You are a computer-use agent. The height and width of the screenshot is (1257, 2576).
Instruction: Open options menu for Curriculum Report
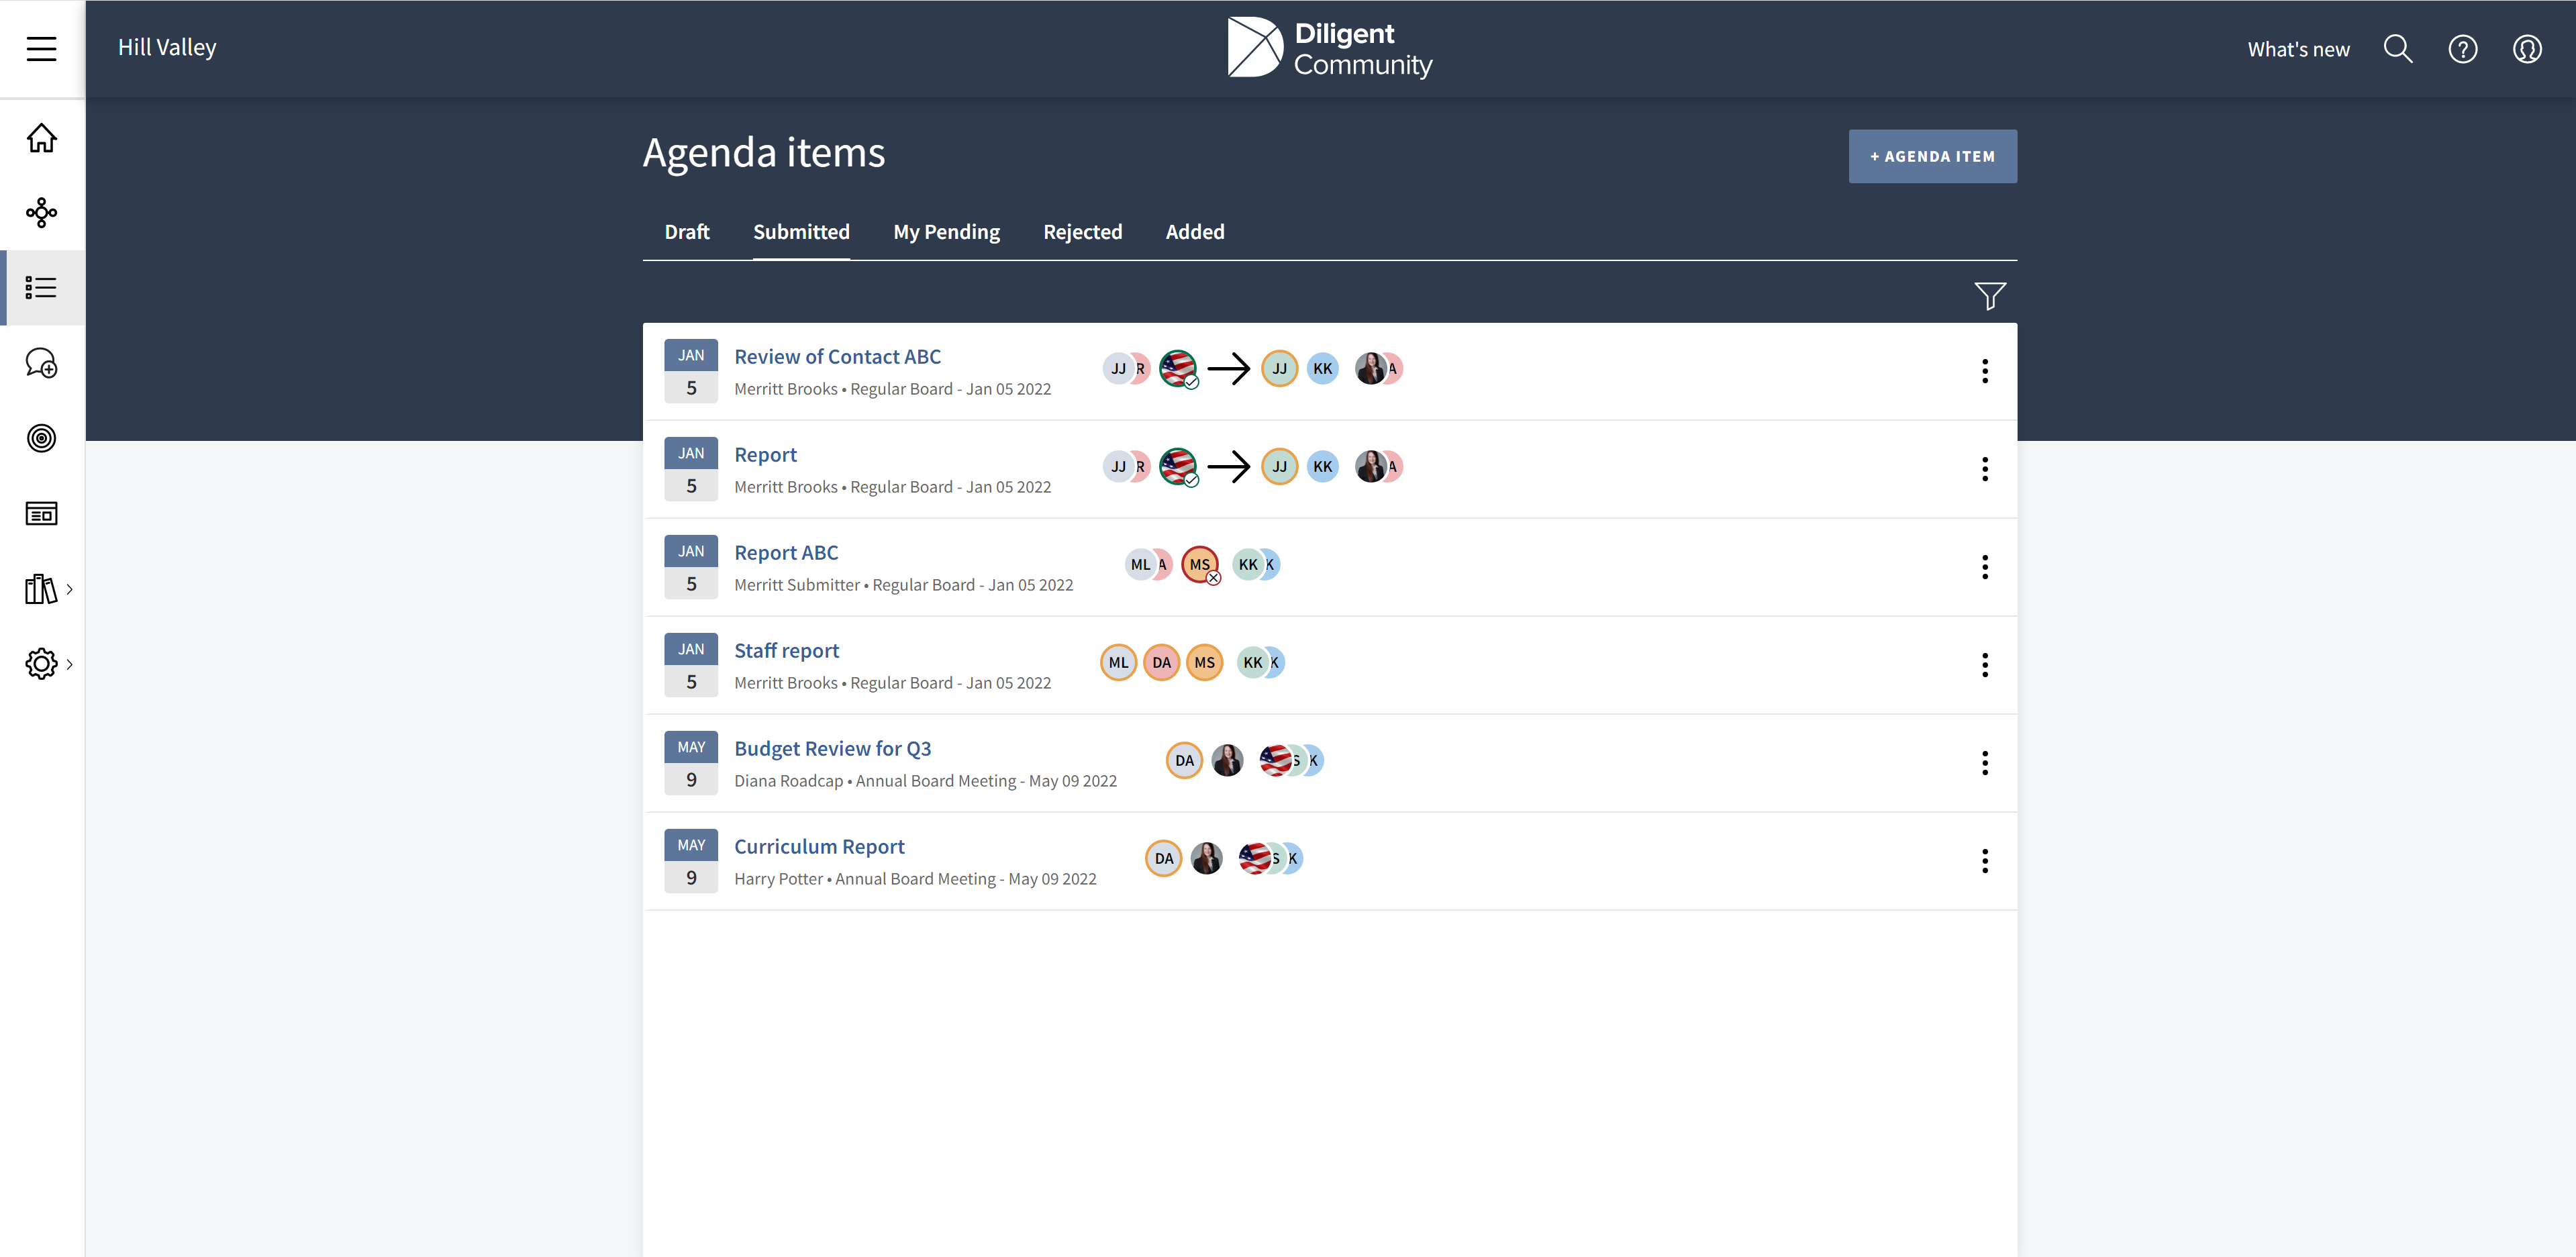pos(1984,861)
